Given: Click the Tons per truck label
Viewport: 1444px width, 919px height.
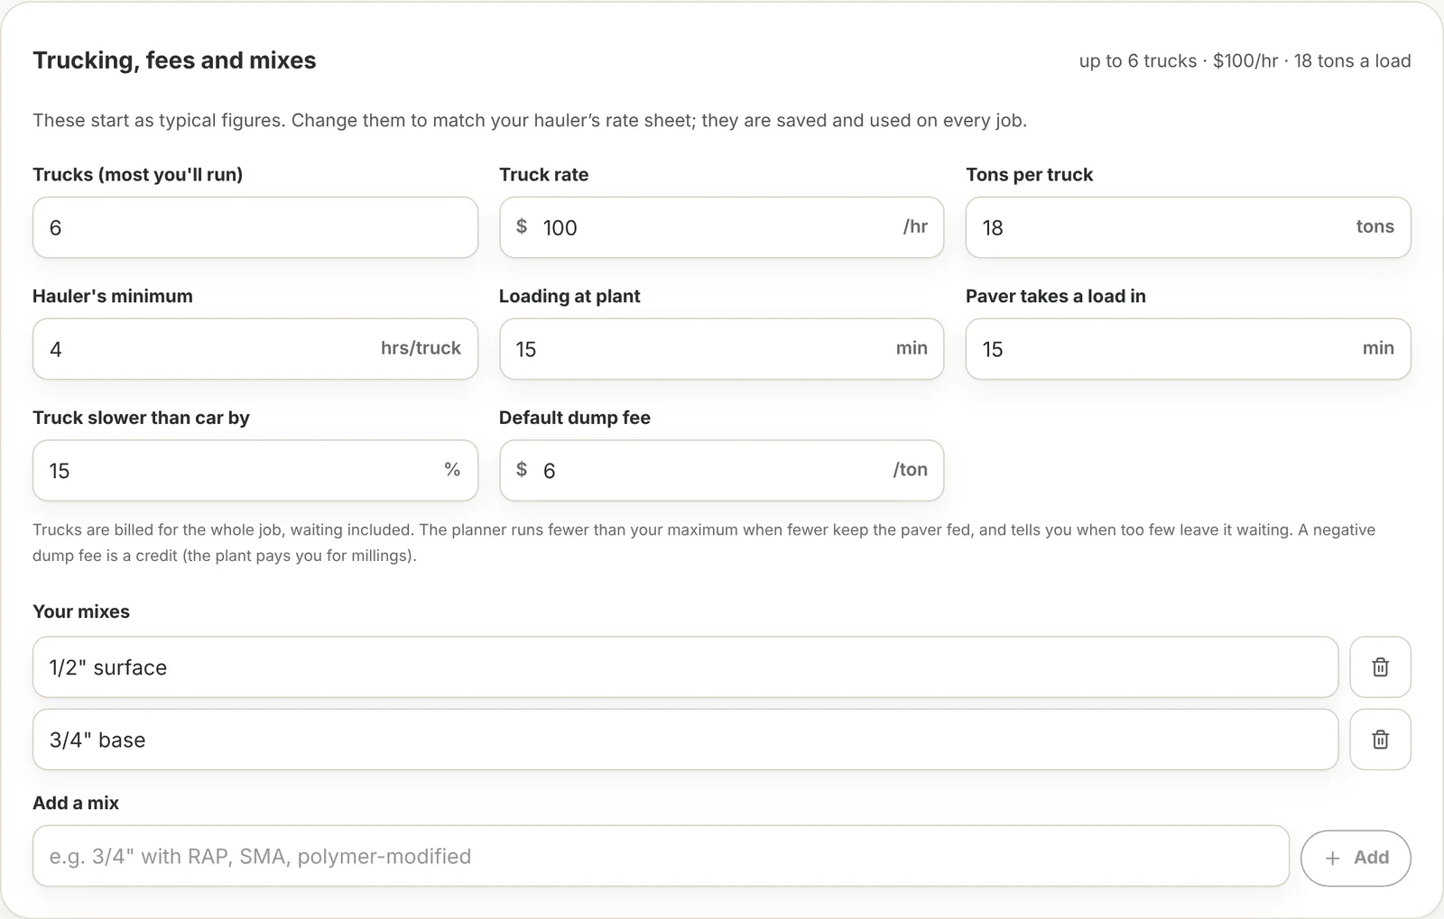Looking at the screenshot, I should tap(1029, 174).
